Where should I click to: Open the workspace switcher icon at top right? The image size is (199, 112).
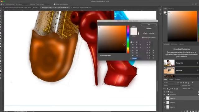click(x=196, y=4)
